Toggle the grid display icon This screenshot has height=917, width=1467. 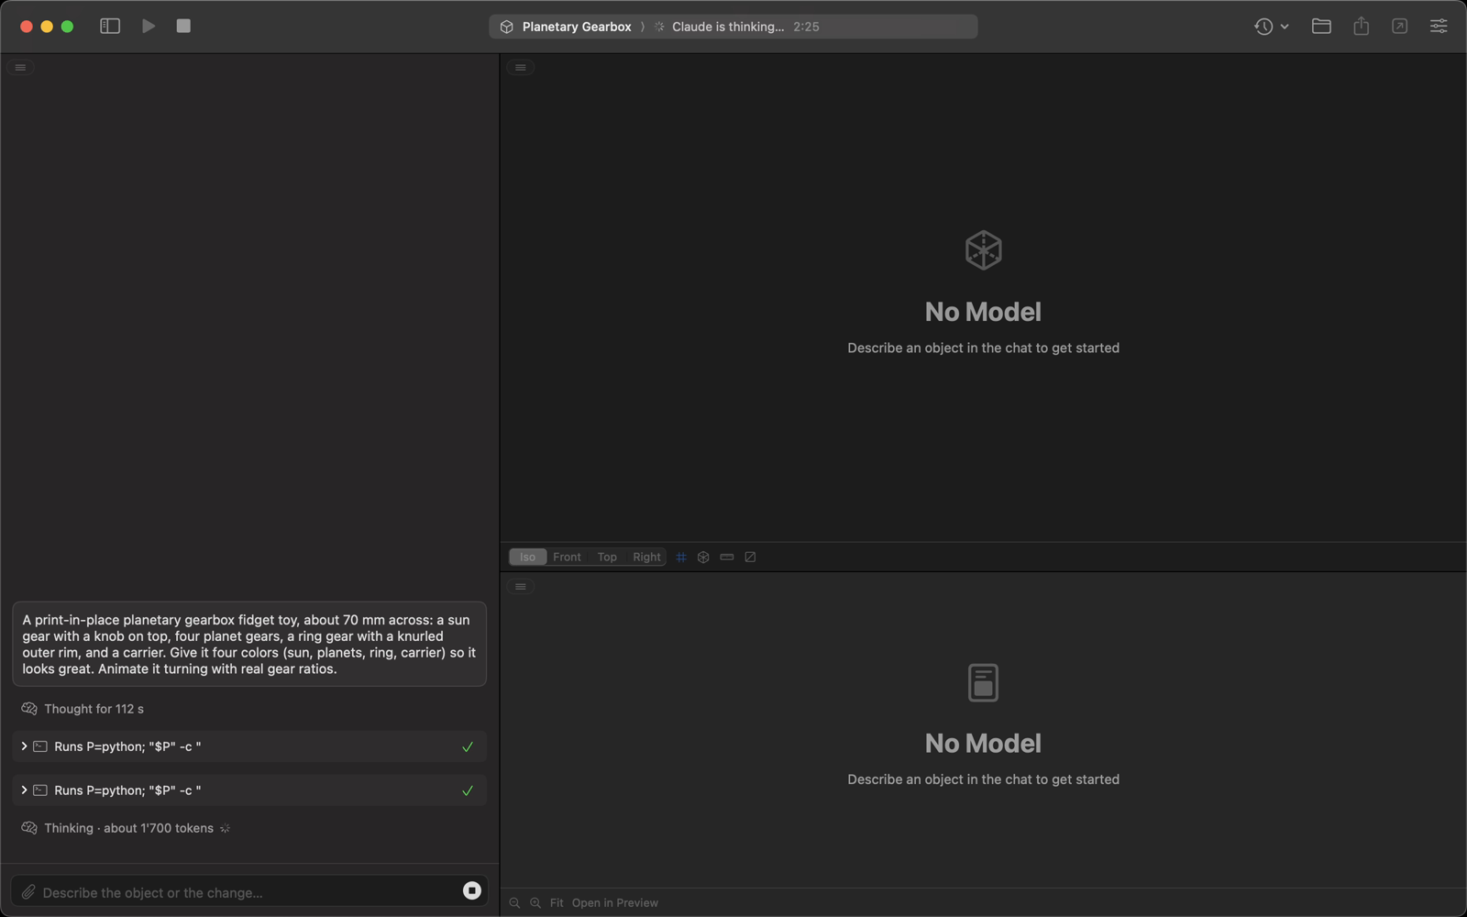[x=680, y=557]
